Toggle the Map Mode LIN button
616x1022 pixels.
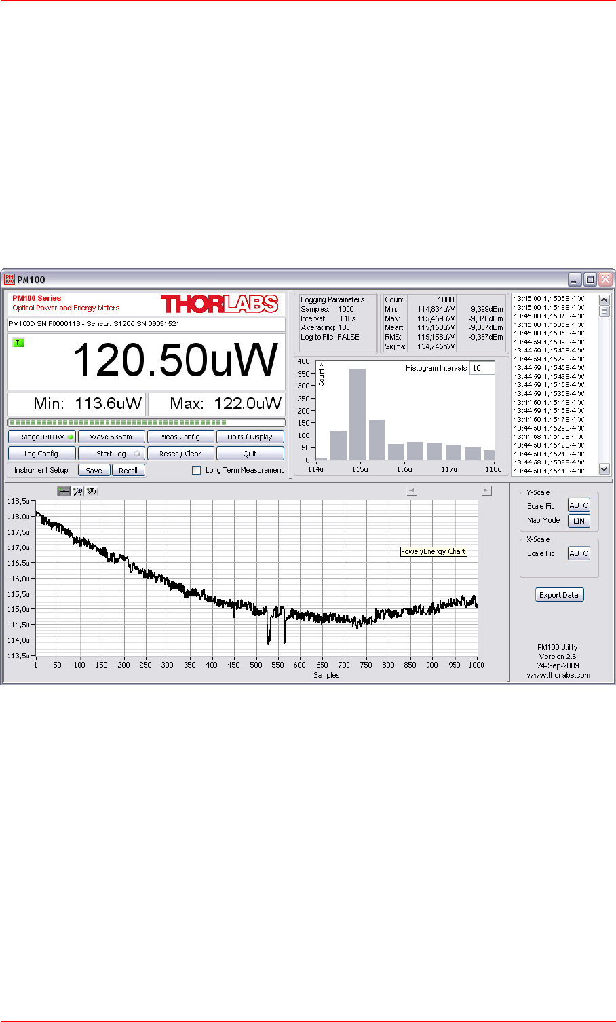(579, 521)
